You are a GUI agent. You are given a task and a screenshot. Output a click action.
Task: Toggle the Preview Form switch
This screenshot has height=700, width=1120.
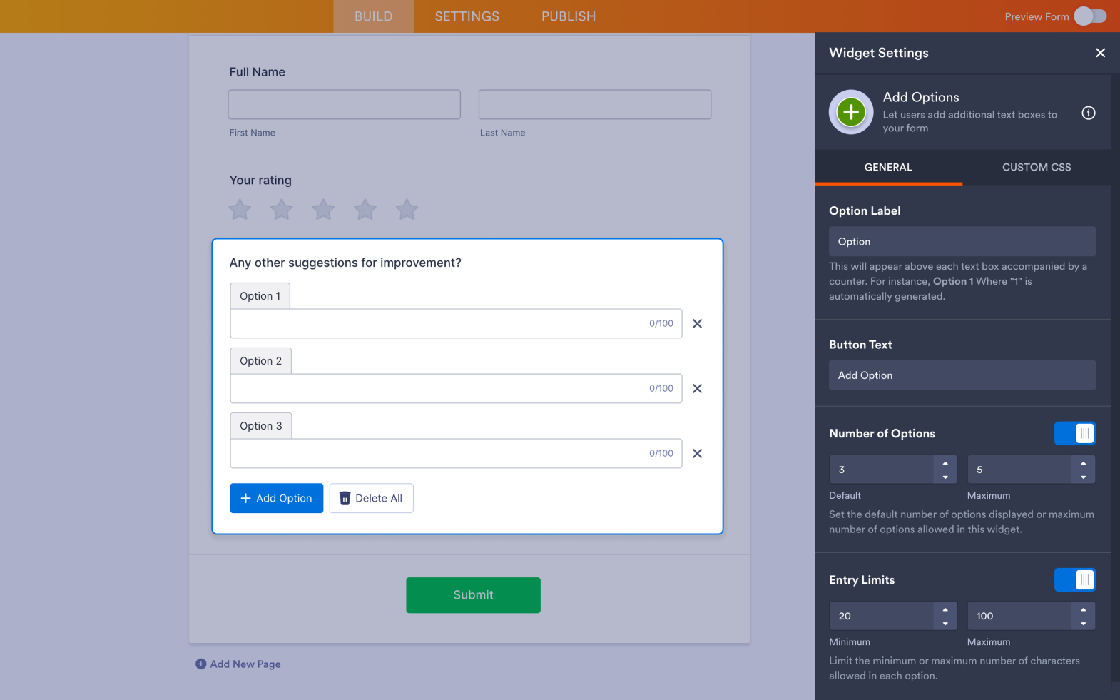1090,16
